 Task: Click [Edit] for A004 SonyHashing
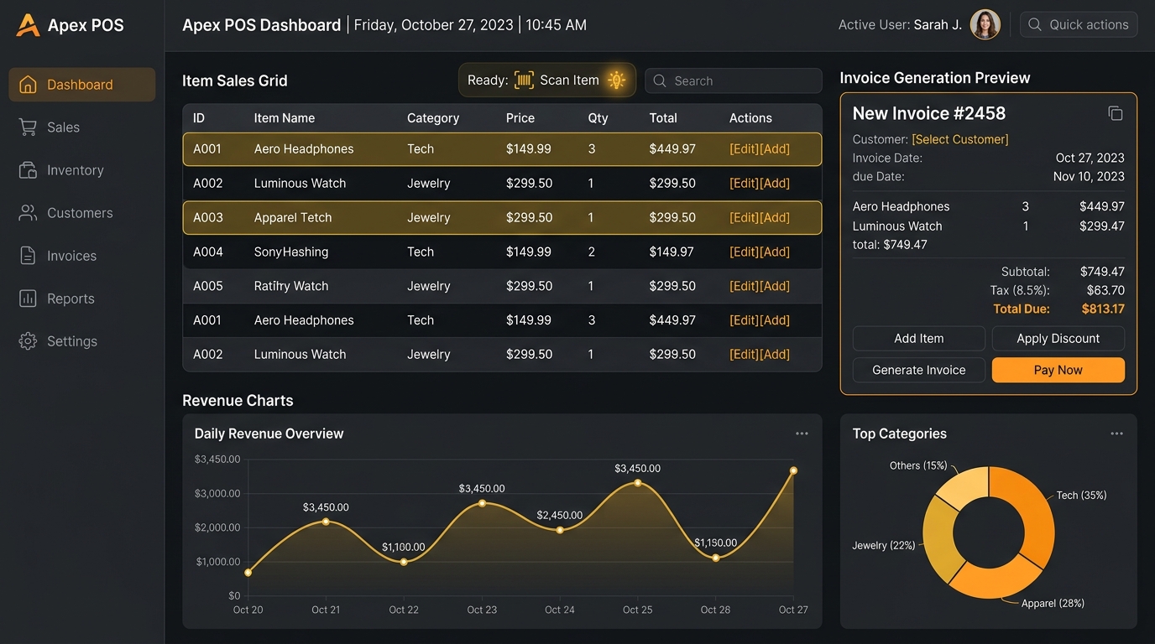[x=744, y=252]
